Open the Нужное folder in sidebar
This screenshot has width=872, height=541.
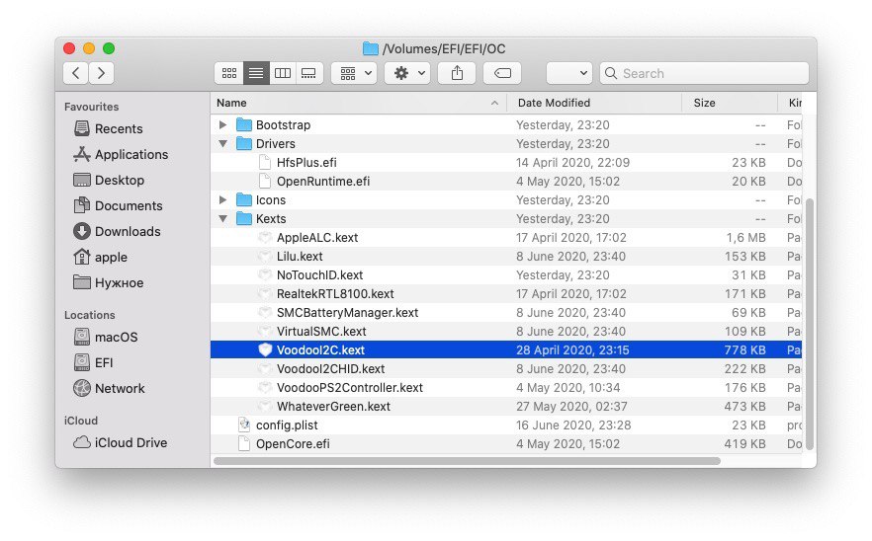pos(109,282)
